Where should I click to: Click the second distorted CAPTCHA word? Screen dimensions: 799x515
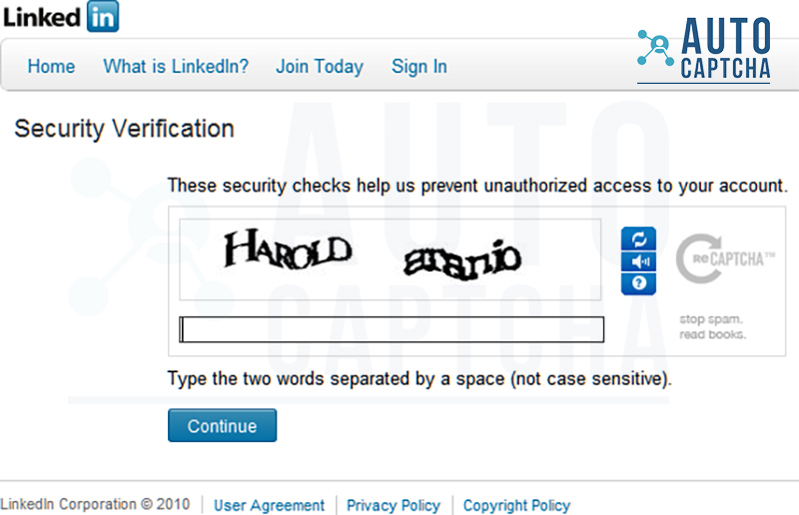tap(461, 259)
